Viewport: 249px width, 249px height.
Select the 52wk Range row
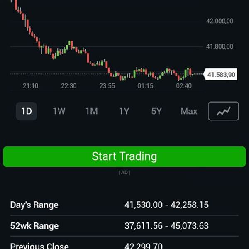124,226
